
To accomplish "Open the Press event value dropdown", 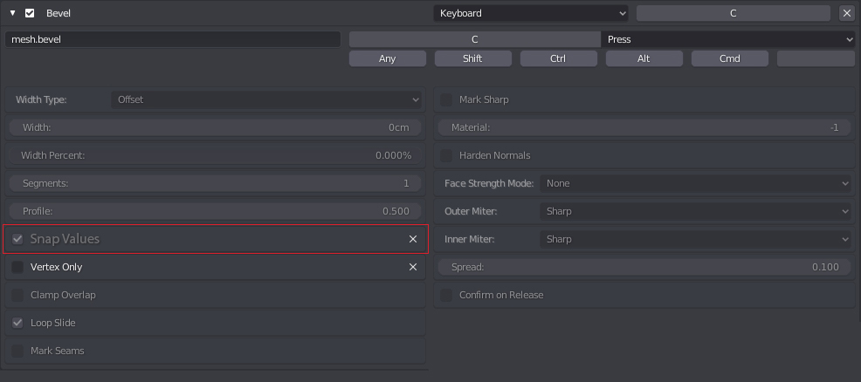I will (x=728, y=39).
